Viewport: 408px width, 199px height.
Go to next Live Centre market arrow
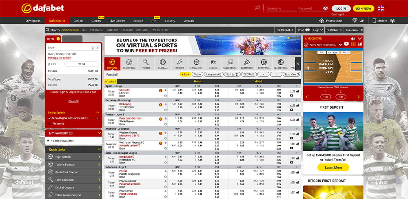tap(359, 97)
